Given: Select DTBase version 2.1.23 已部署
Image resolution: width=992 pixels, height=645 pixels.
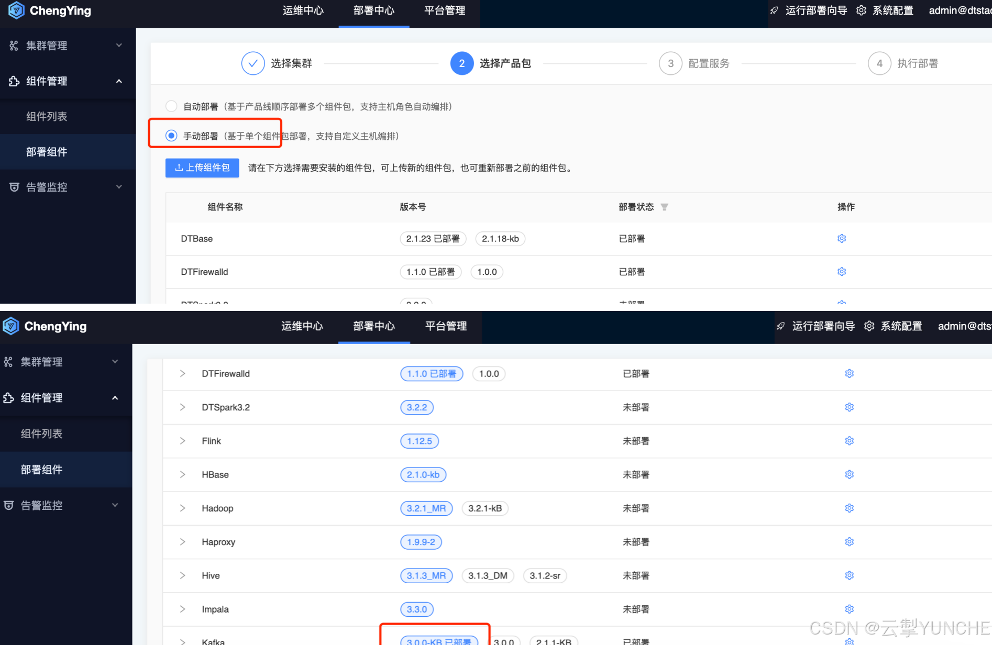Looking at the screenshot, I should 433,239.
